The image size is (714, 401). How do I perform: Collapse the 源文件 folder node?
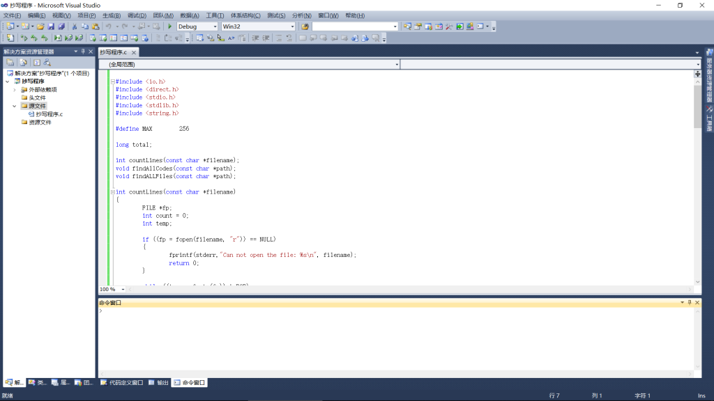click(15, 106)
